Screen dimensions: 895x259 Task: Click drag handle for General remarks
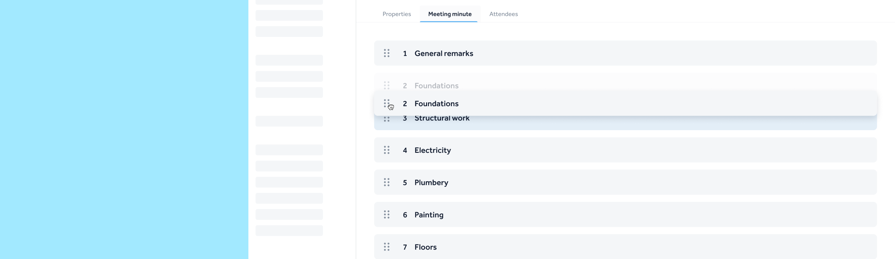(x=386, y=53)
